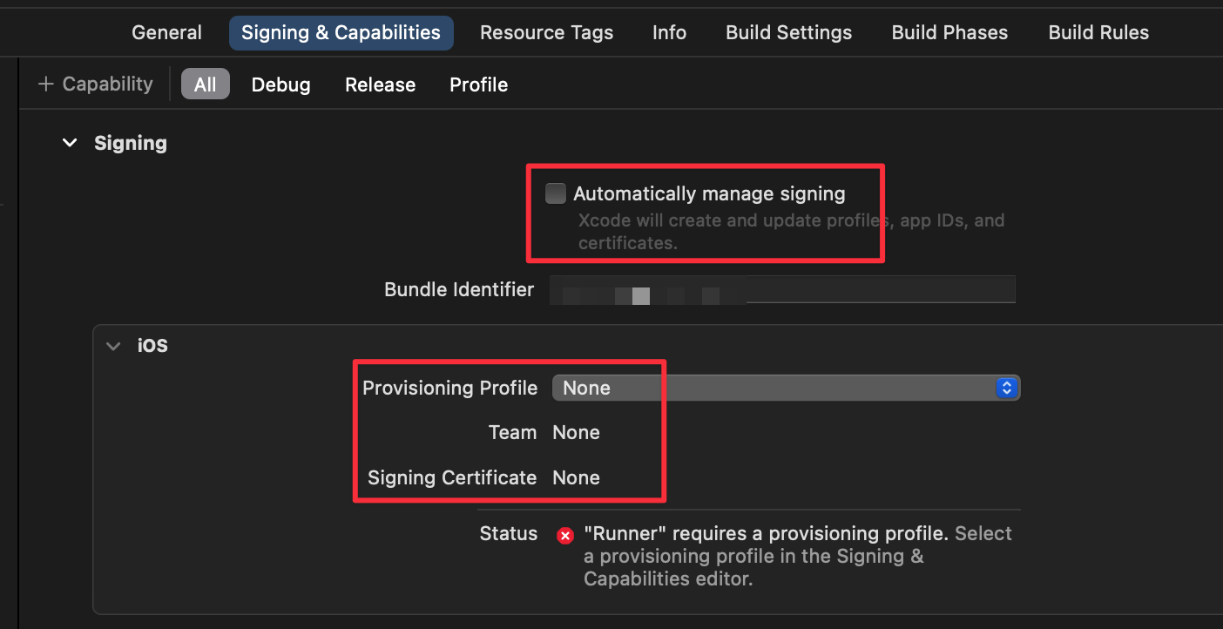Open the Build Settings tab
The image size is (1223, 629).
click(x=788, y=33)
